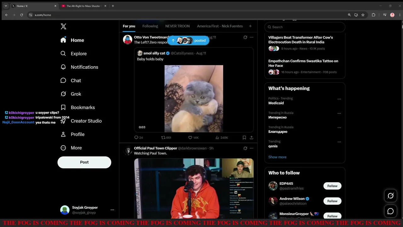Switch to America First - Nick Fuentes tab
This screenshot has height=227, width=403.
pyautogui.click(x=220, y=26)
